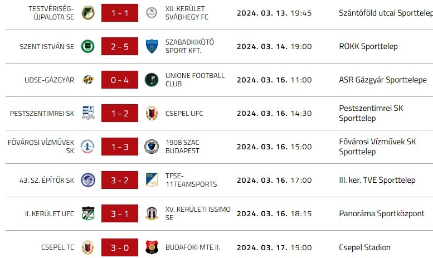Click the TFSE-11Teamsports team logo
Image resolution: width=433 pixels, height=258 pixels.
click(152, 180)
